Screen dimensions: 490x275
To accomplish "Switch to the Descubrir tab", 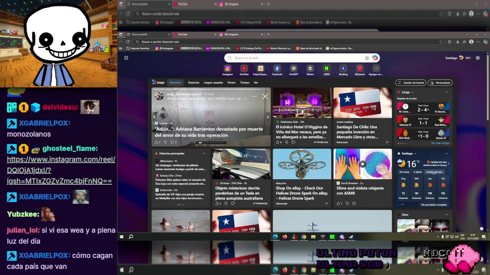I will coord(175,82).
